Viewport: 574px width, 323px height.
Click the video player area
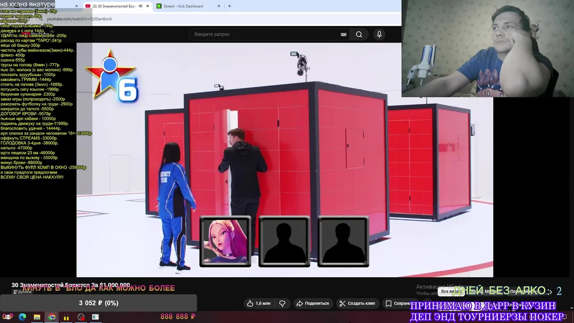285,159
